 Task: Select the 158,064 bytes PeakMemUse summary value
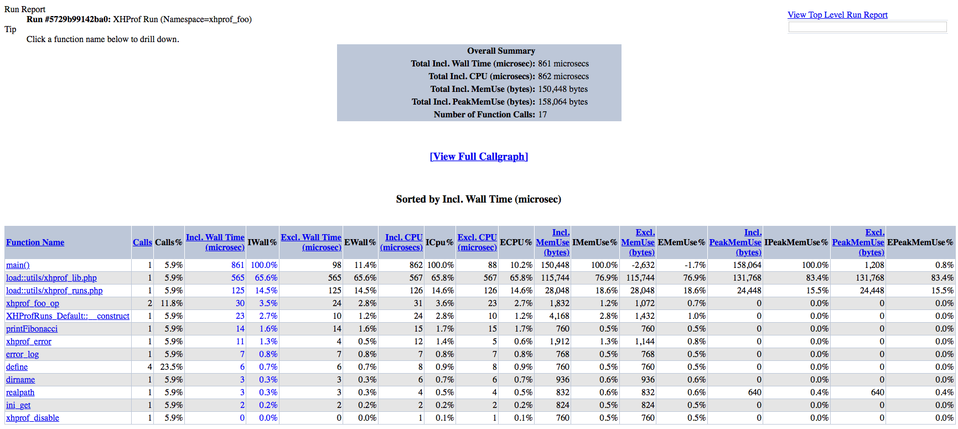coord(563,102)
